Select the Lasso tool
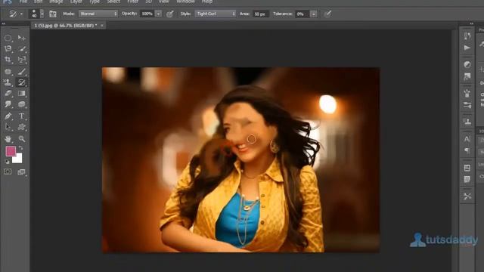The image size is (484, 272). pos(8,48)
